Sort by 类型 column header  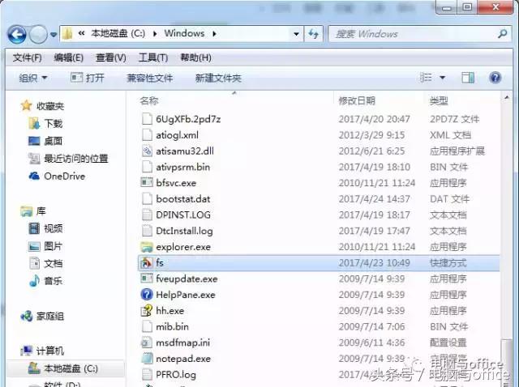point(439,101)
